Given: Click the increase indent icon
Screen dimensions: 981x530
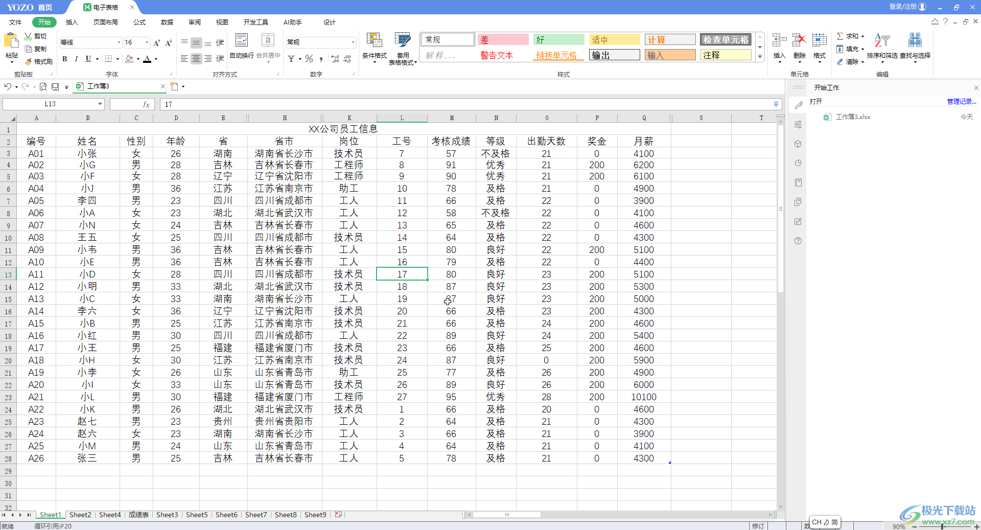Looking at the screenshot, I should 220,59.
